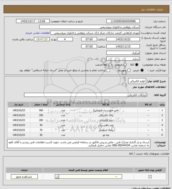Click the price validity date 1403/11/15
The width and height of the screenshot is (172, 189).
(123, 46)
